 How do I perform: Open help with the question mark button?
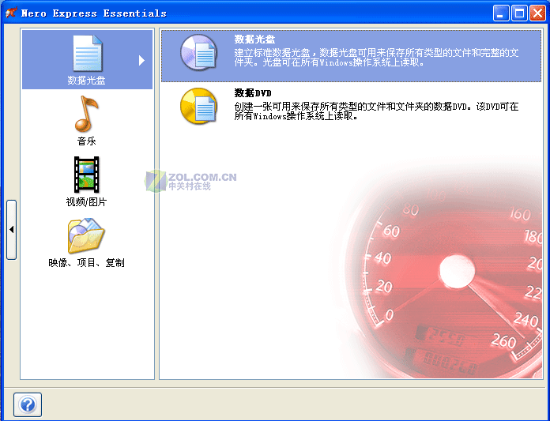point(28,405)
